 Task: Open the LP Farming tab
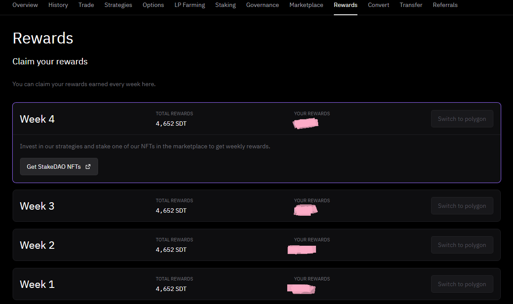[x=190, y=5]
